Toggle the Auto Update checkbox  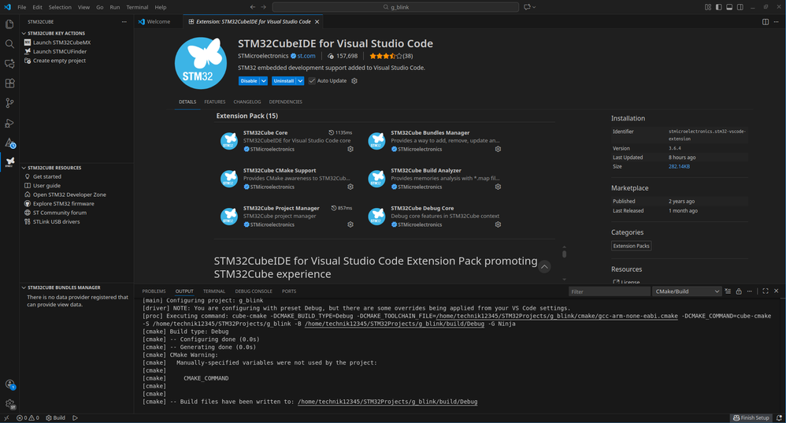312,80
